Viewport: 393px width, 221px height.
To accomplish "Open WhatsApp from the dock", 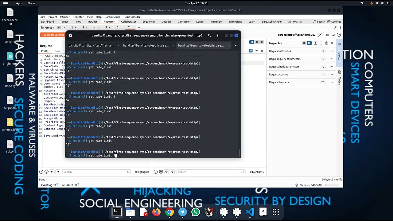I will [195, 212].
